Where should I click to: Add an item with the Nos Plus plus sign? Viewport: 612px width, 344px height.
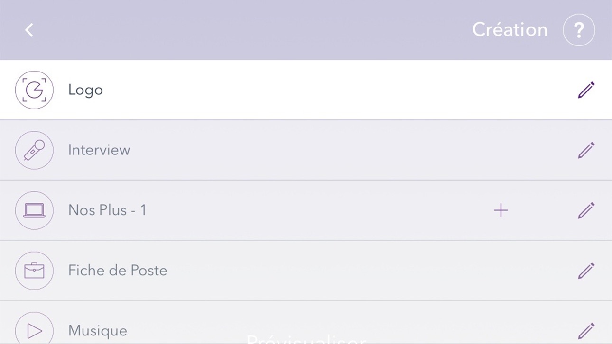[501, 210]
